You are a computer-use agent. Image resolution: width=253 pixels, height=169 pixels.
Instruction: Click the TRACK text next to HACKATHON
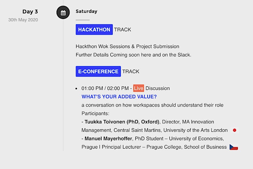tap(123, 30)
